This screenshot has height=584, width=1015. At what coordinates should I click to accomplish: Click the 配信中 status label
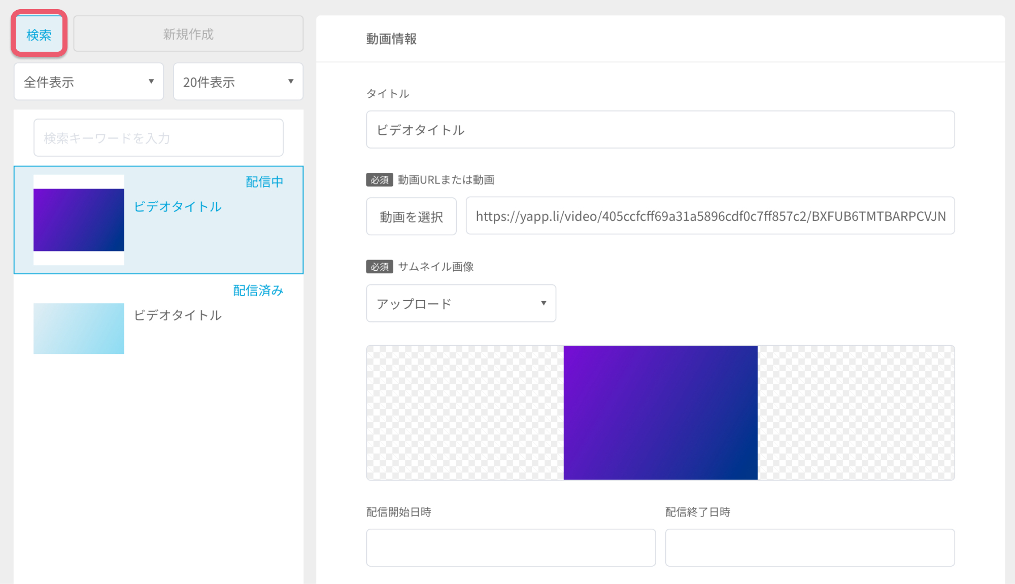pyautogui.click(x=264, y=182)
